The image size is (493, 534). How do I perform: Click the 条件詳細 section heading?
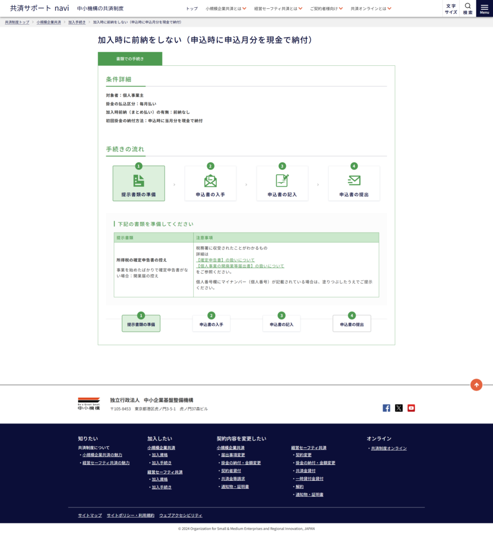point(118,79)
